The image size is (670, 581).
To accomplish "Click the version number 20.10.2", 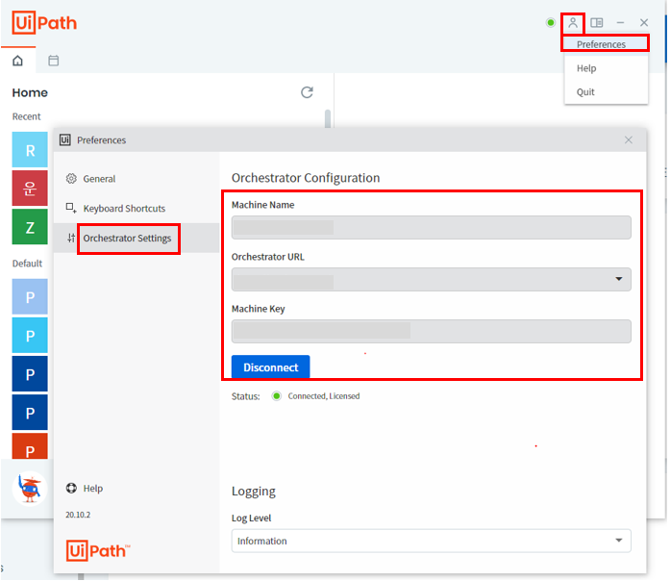I will click(x=78, y=516).
